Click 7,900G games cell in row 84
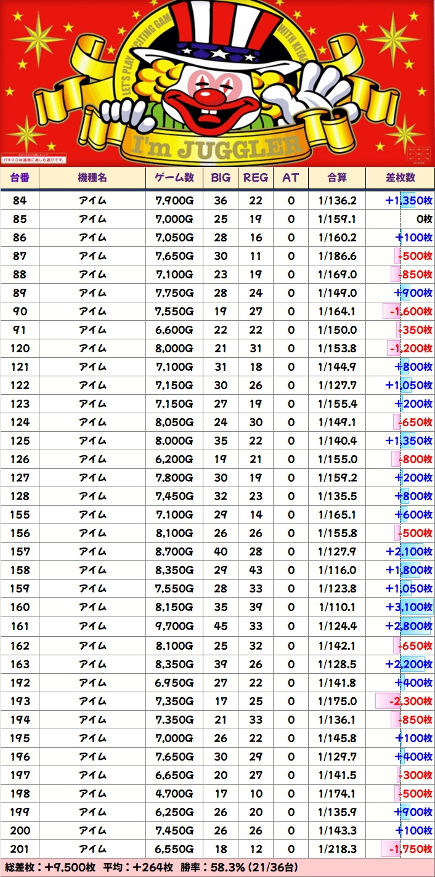 174,201
